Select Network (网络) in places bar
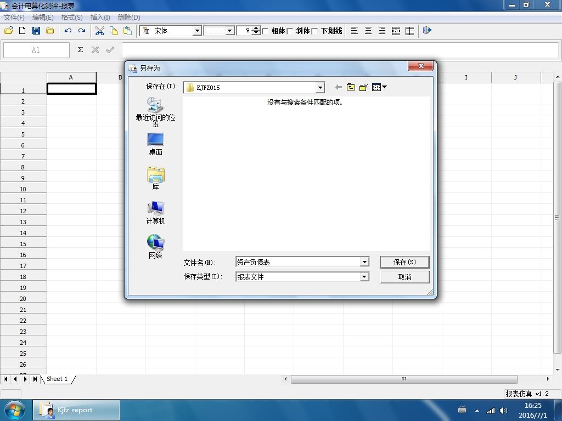Screen dimensions: 562x421 pos(155,247)
